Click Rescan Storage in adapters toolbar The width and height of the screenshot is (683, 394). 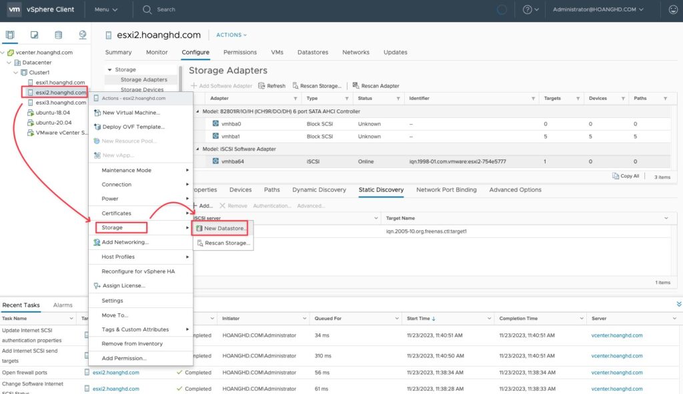pos(317,86)
